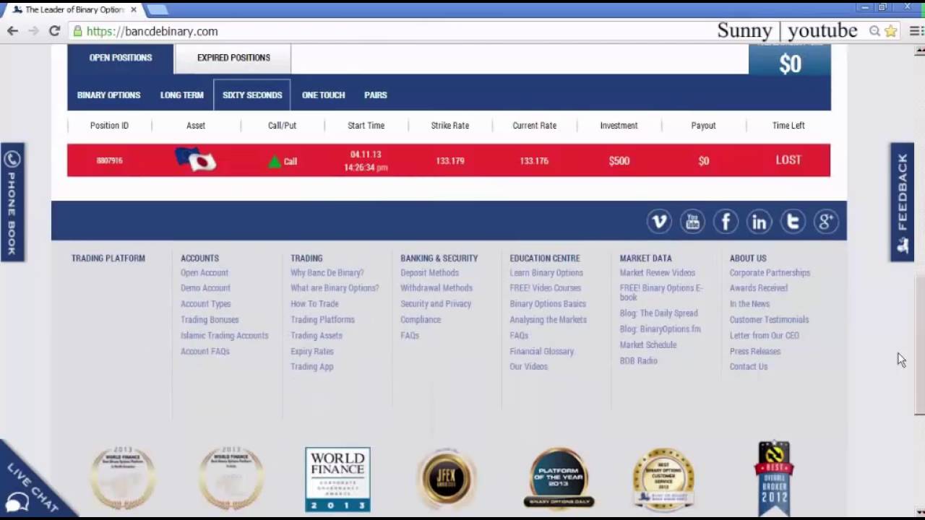Open the Chrome menu icon
The image size is (925, 520).
point(916,31)
